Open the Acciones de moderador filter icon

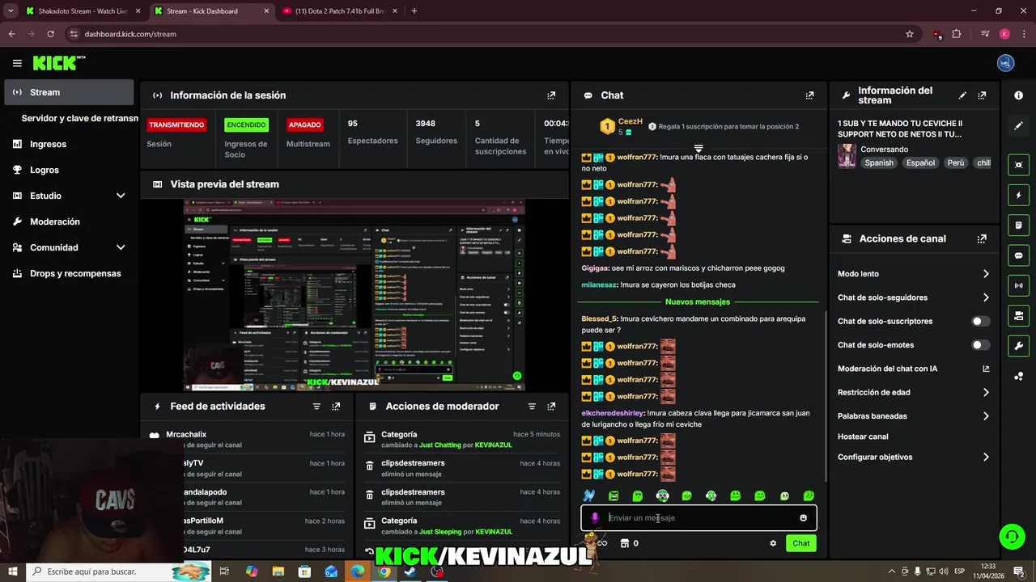point(532,407)
